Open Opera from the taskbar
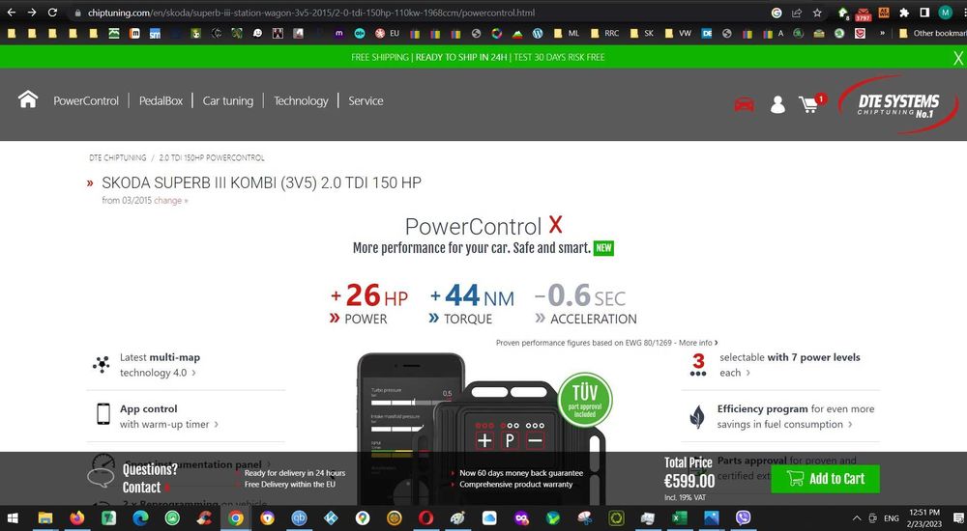 click(426, 518)
